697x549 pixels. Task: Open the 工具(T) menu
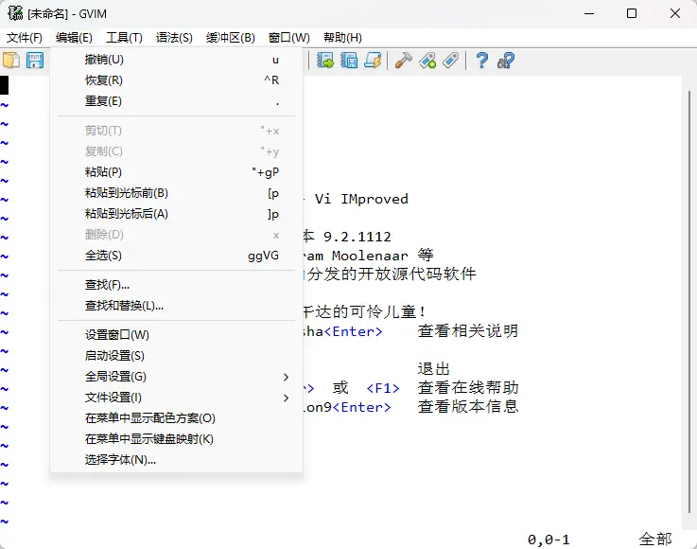(124, 38)
